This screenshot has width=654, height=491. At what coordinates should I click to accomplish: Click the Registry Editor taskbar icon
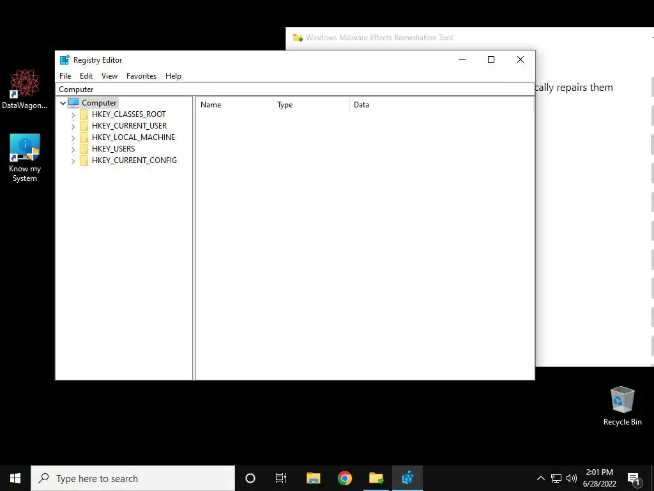tap(407, 478)
